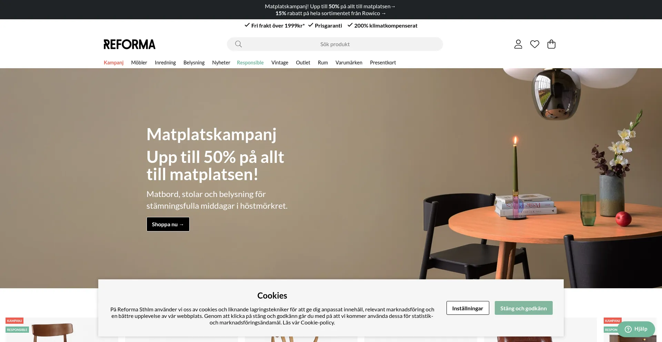Open the user account icon
This screenshot has height=342, width=662.
coord(518,44)
